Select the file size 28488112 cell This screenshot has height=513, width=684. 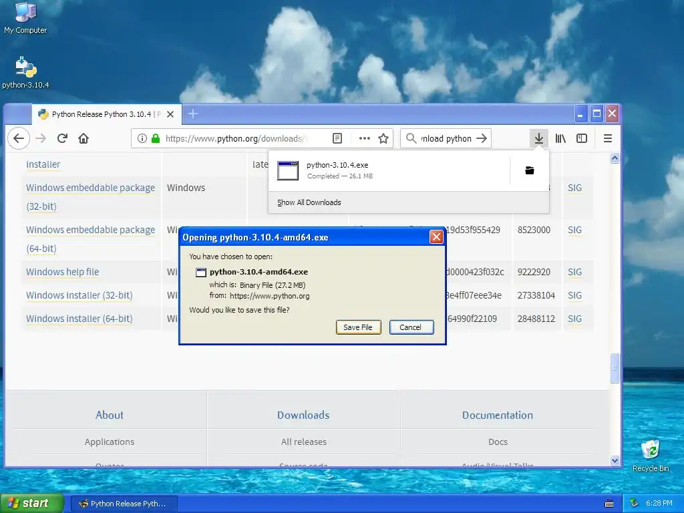click(x=536, y=319)
